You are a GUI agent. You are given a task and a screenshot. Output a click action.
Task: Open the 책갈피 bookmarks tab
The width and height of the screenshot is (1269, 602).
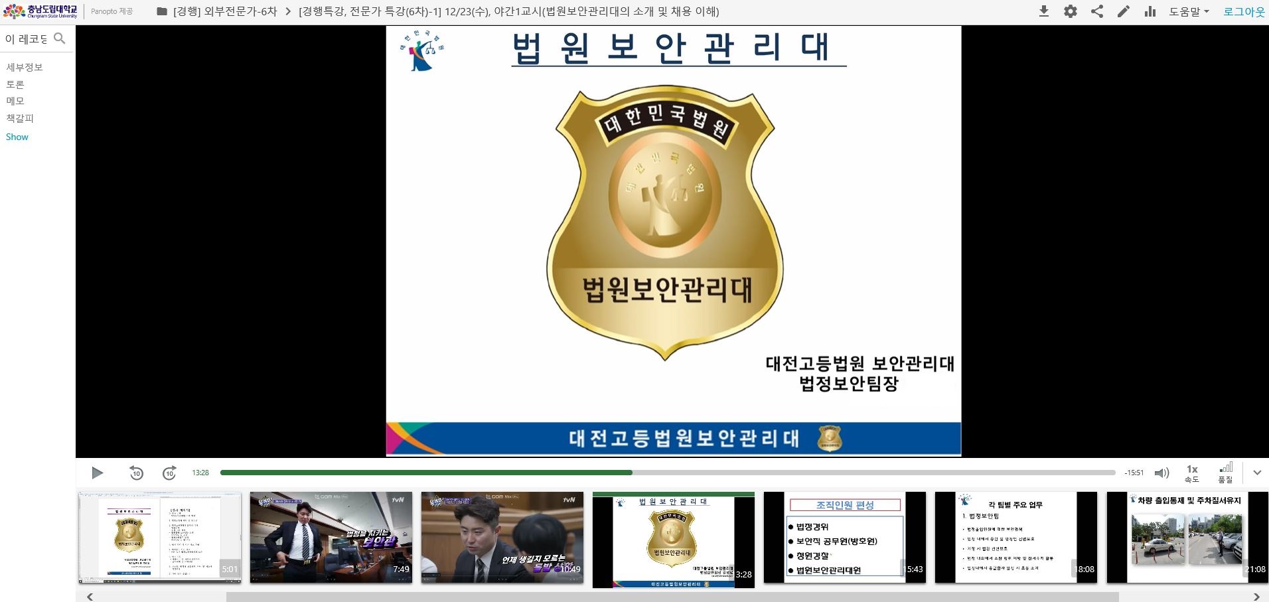[20, 118]
